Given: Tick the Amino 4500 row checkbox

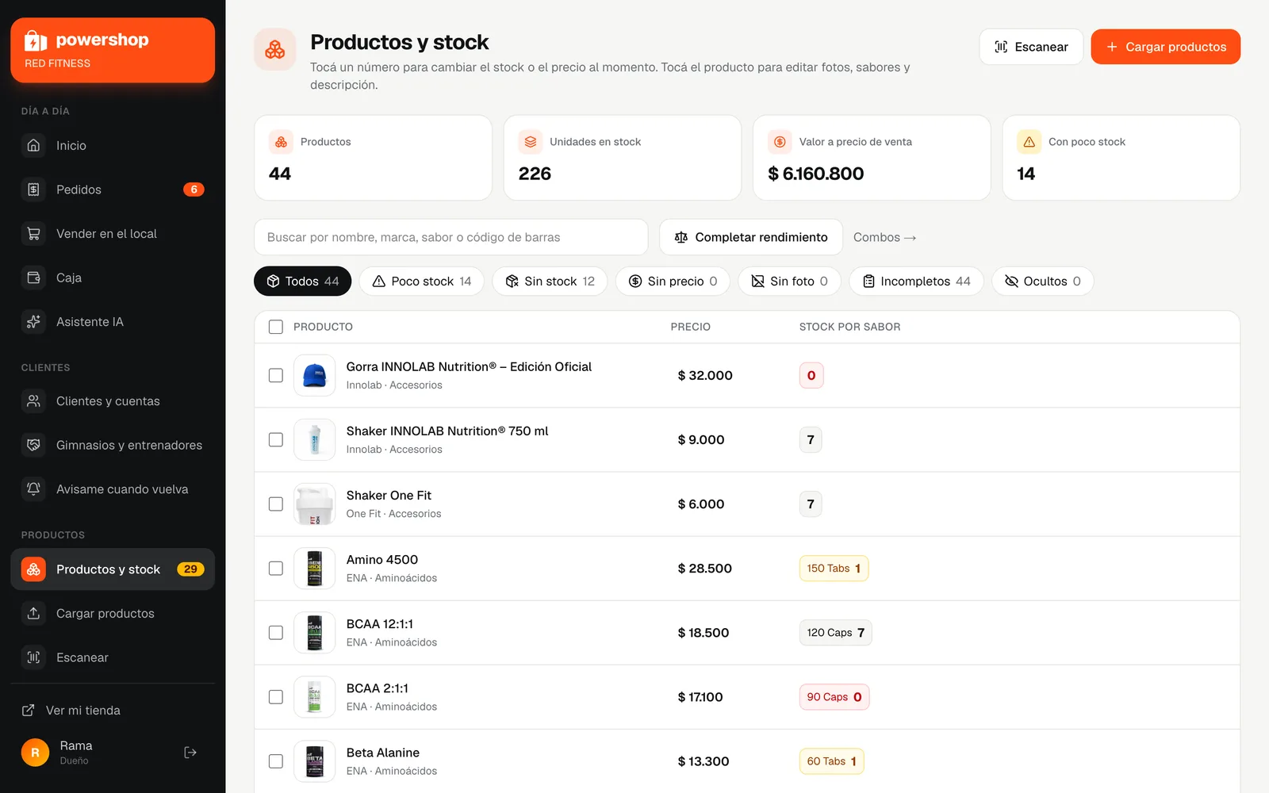Looking at the screenshot, I should (276, 568).
